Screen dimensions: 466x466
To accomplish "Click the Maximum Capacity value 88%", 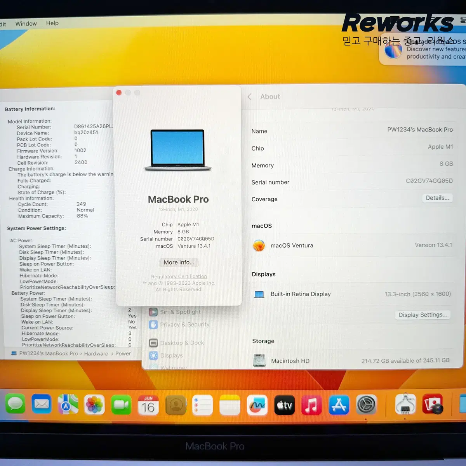I will 82,216.
